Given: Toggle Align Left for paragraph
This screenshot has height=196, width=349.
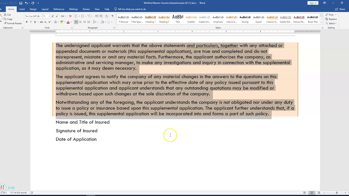Looking at the screenshot, I should pyautogui.click(x=76, y=22).
